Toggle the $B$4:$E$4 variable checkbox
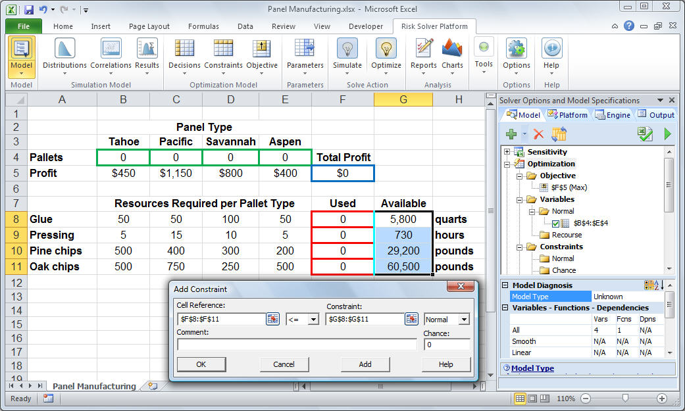 556,223
